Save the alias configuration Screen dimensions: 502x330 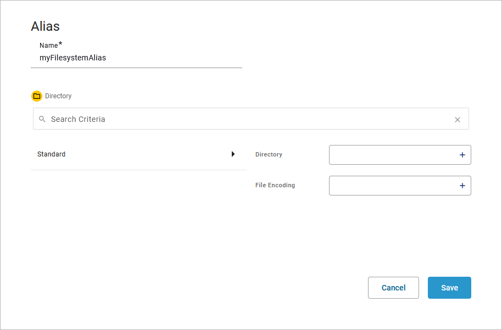(449, 288)
